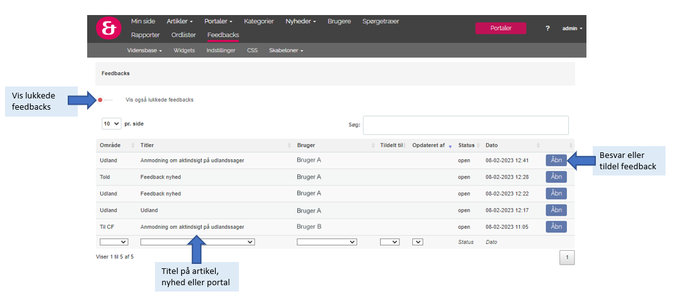The height and width of the screenshot is (299, 673).
Task: Click the Status column header
Action: pos(466,145)
